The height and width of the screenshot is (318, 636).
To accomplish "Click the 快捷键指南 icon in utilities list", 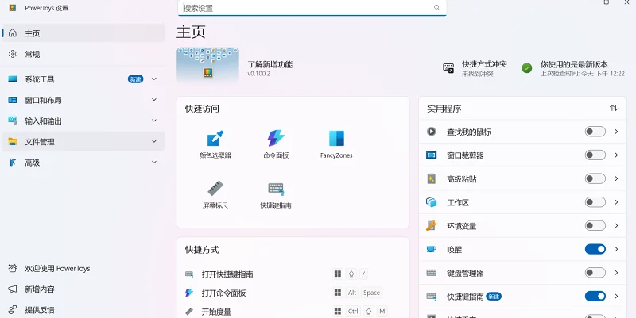I will click(431, 297).
